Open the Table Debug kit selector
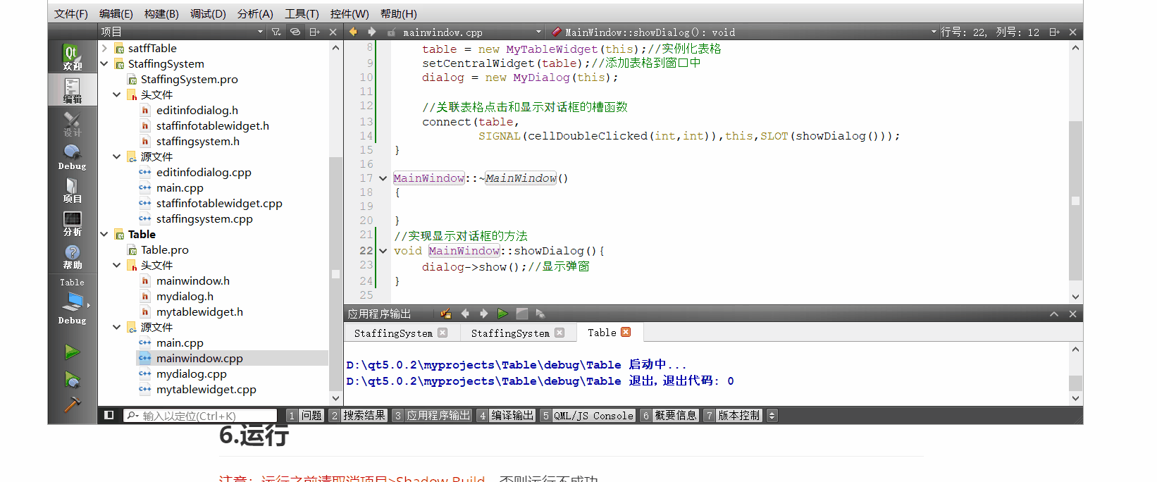This screenshot has height=482, width=1157. (x=72, y=302)
